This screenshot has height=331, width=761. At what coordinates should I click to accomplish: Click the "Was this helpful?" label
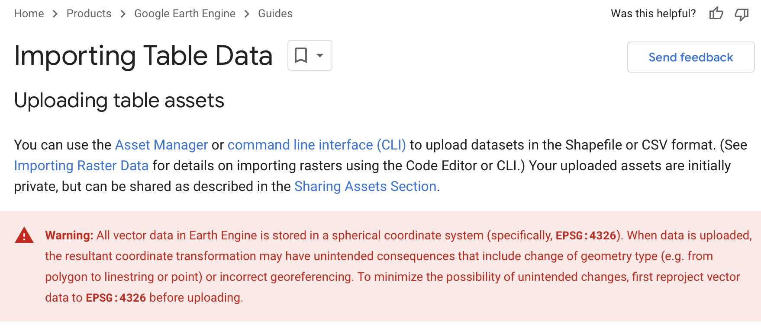[x=653, y=14]
